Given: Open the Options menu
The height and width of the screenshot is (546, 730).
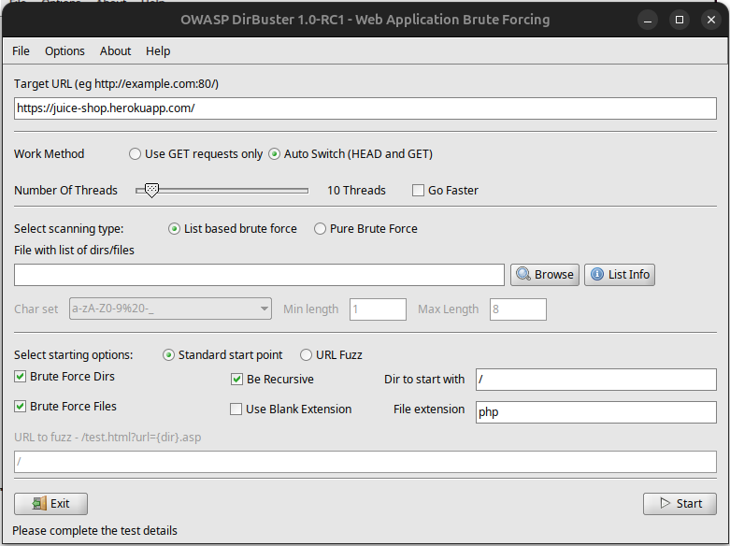Looking at the screenshot, I should point(64,50).
